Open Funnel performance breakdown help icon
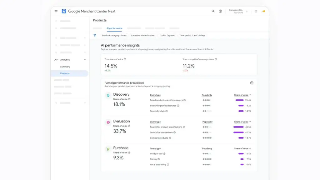 (x=252, y=83)
